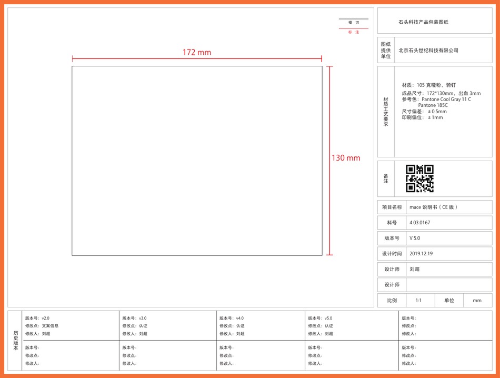Click the vertical 材质工艺要求 section label
Screen dimensions: 500x378
click(385, 111)
